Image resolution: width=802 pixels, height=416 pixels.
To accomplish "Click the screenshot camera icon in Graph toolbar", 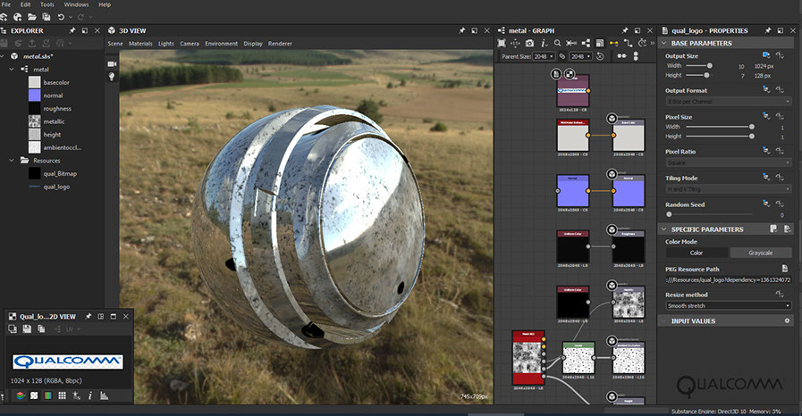I will click(529, 43).
